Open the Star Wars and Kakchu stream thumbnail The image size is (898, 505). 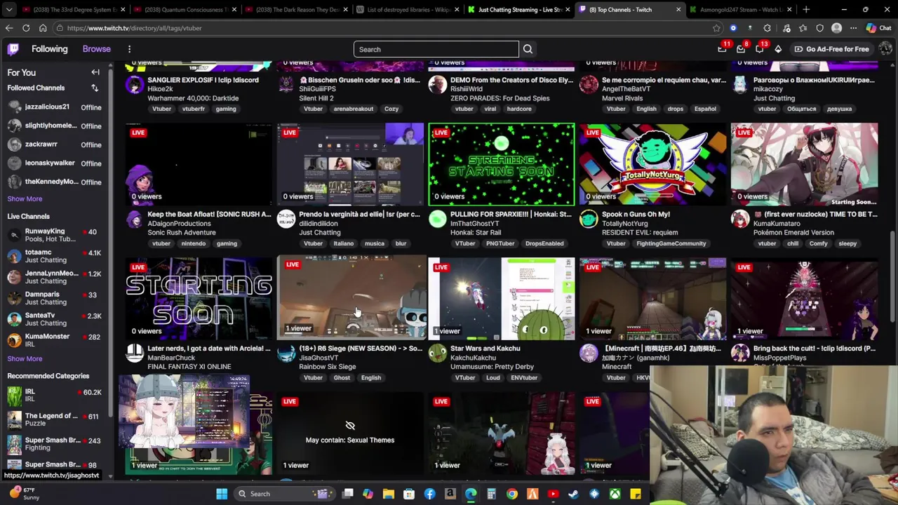tap(502, 299)
